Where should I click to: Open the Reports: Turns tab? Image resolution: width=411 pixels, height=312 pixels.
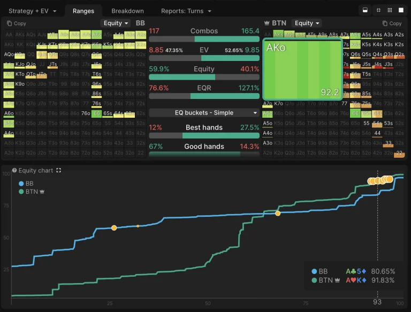point(186,11)
